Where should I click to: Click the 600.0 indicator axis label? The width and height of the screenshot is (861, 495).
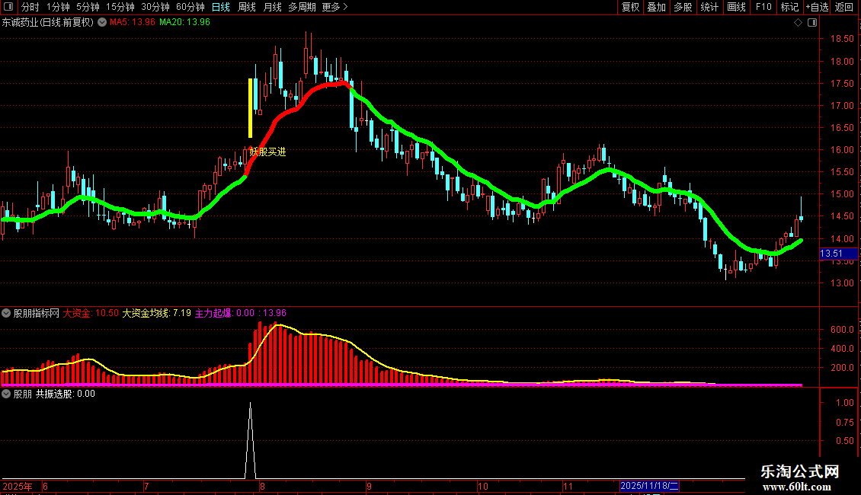842,330
